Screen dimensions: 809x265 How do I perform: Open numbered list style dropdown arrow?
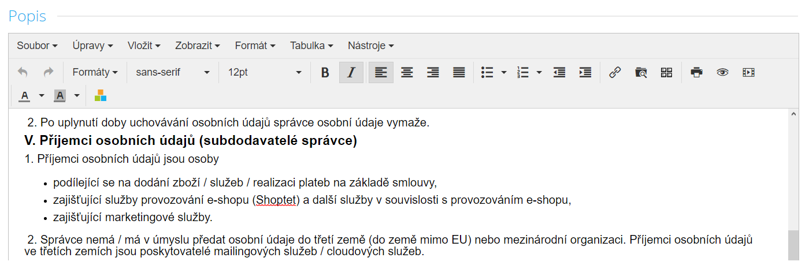pyautogui.click(x=539, y=72)
